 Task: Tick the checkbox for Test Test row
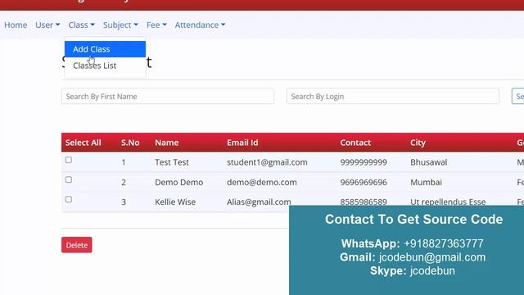pyautogui.click(x=69, y=160)
